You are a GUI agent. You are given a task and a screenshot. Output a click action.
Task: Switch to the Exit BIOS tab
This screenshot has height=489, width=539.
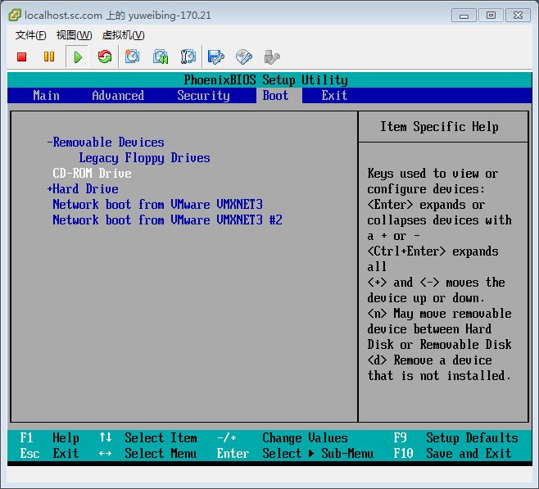point(334,96)
